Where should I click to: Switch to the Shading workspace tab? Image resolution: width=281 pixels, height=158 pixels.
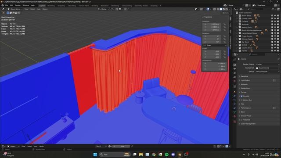tap(95, 6)
